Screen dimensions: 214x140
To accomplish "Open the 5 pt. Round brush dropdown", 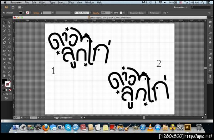I will tap(90, 13).
